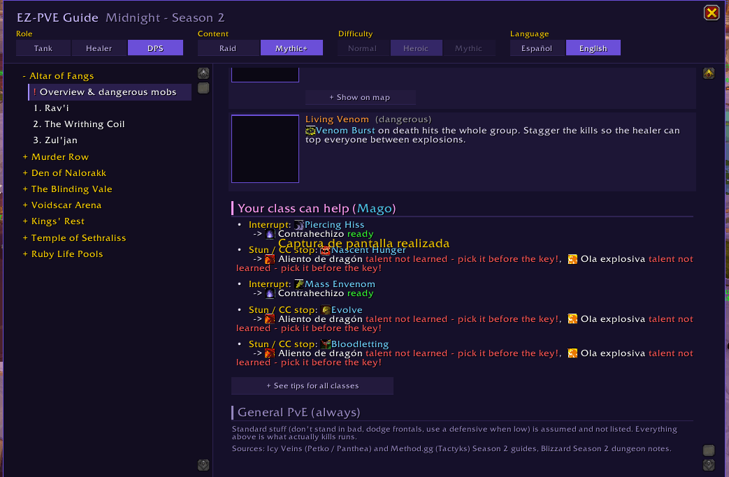Screen dimensions: 729x477
Task: Expand The Blinding Vale dungeon
Action: 67,189
